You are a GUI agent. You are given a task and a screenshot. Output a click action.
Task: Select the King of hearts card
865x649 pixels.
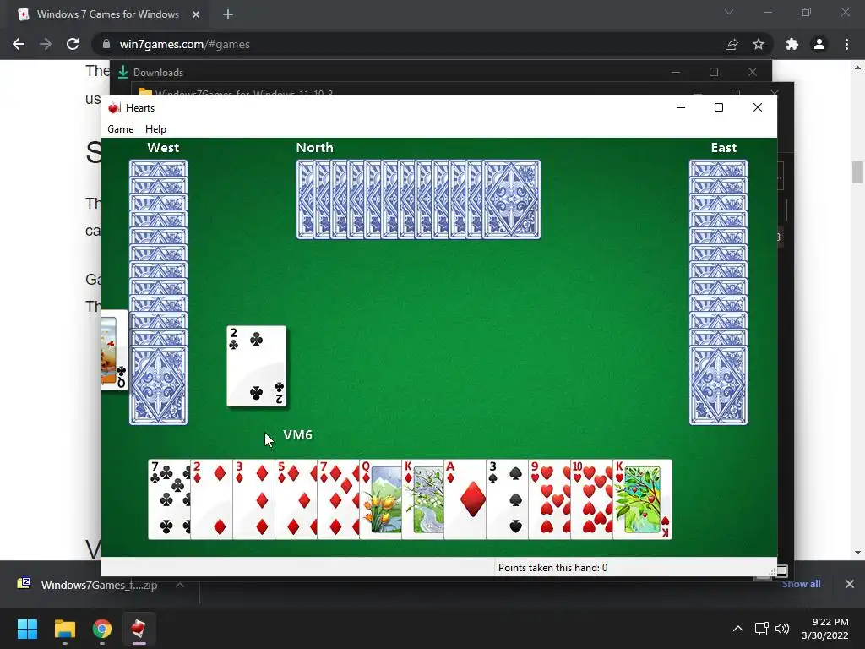[x=643, y=499]
